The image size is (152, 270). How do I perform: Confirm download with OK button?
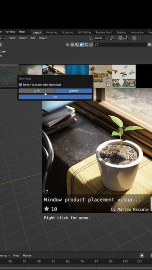click(x=55, y=97)
